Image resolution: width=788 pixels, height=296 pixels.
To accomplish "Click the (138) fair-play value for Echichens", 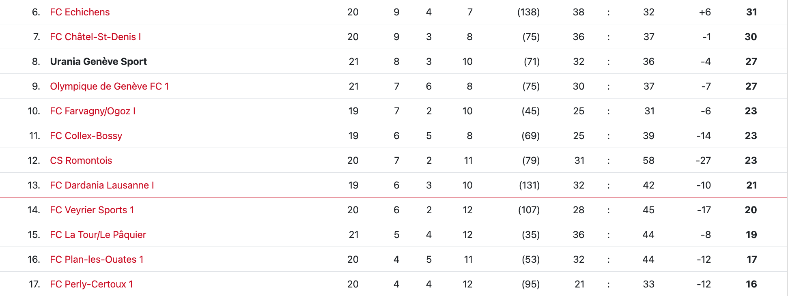I will pyautogui.click(x=528, y=12).
